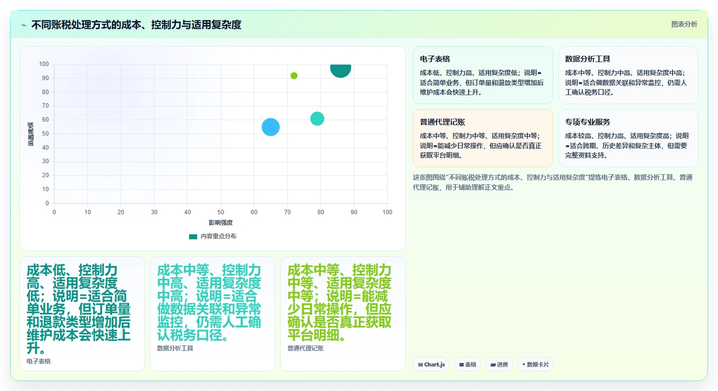The height and width of the screenshot is (391, 718).
Task: Click the main title 不同账税处理方式的成本
Action: pyautogui.click(x=136, y=25)
